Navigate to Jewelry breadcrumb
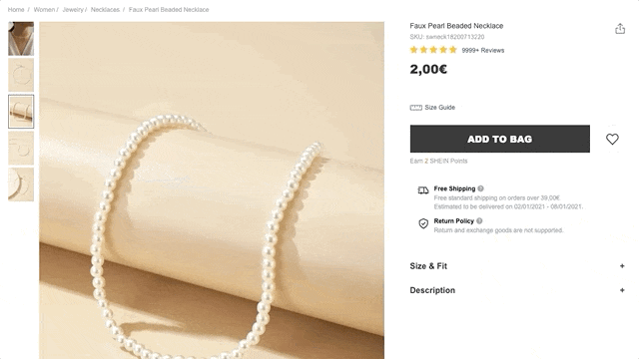The image size is (639, 359). pos(73,9)
